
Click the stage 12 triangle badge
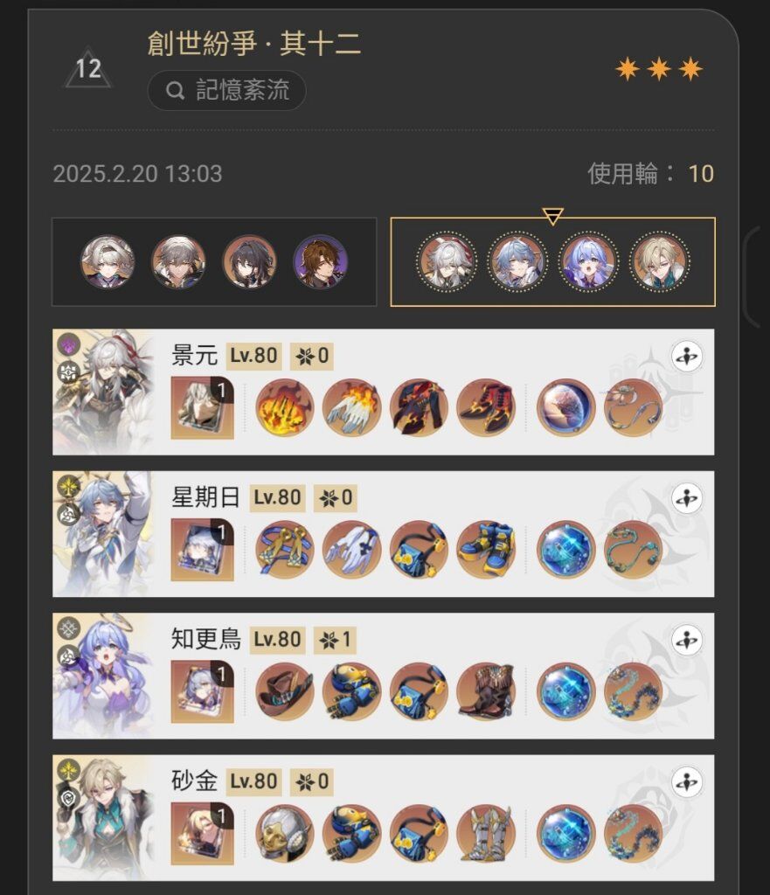[88, 68]
